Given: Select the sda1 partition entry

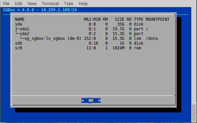Looking at the screenshot, I should pos(24,29).
